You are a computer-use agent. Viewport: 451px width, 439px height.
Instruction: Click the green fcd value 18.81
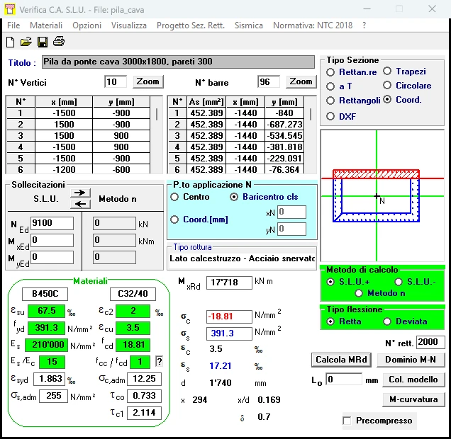click(x=133, y=345)
